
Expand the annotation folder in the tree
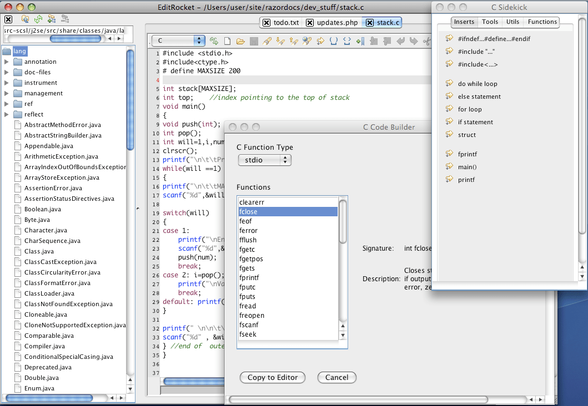coord(7,62)
